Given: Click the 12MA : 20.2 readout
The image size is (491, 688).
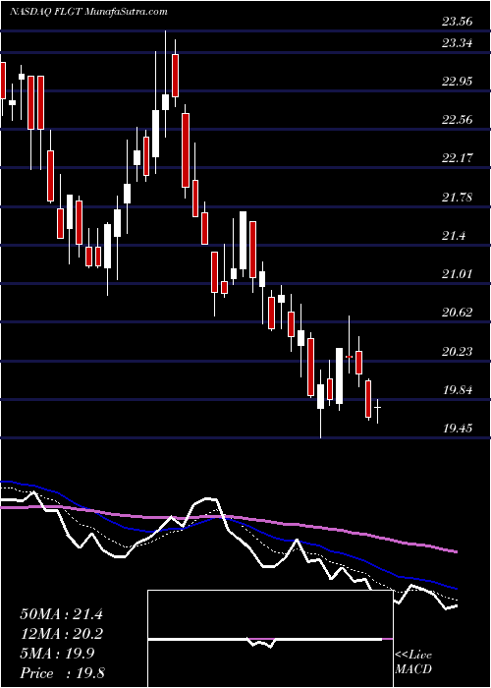Looking at the screenshot, I should coord(61,634).
